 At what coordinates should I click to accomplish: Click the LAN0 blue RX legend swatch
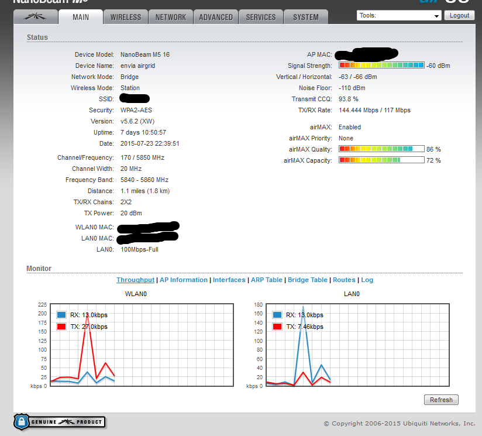pyautogui.click(x=277, y=315)
